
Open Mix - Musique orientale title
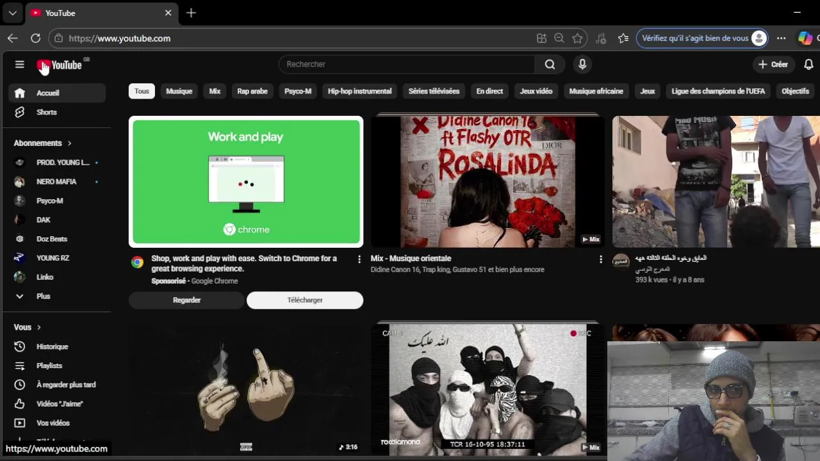coord(411,259)
